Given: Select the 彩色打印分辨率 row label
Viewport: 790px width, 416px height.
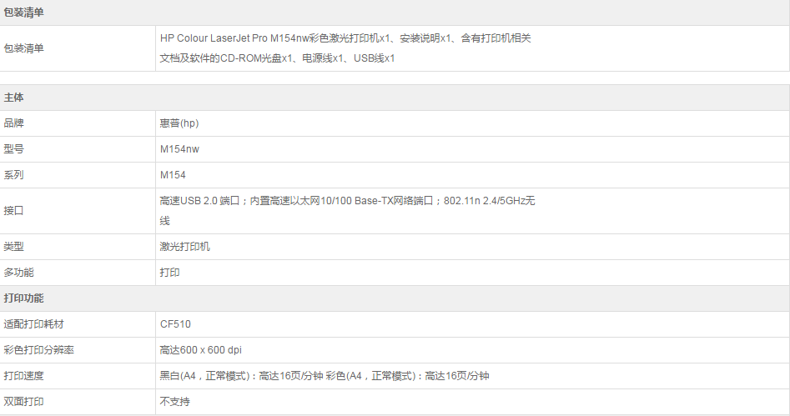Looking at the screenshot, I should (39, 350).
